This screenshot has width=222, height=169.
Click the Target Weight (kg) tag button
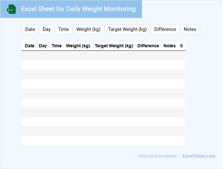[x=127, y=29]
